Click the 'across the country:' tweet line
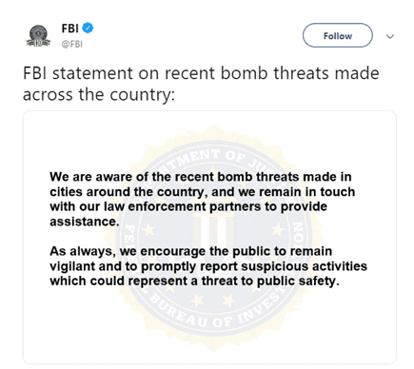Image resolution: width=414 pixels, height=369 pixels. point(99,94)
